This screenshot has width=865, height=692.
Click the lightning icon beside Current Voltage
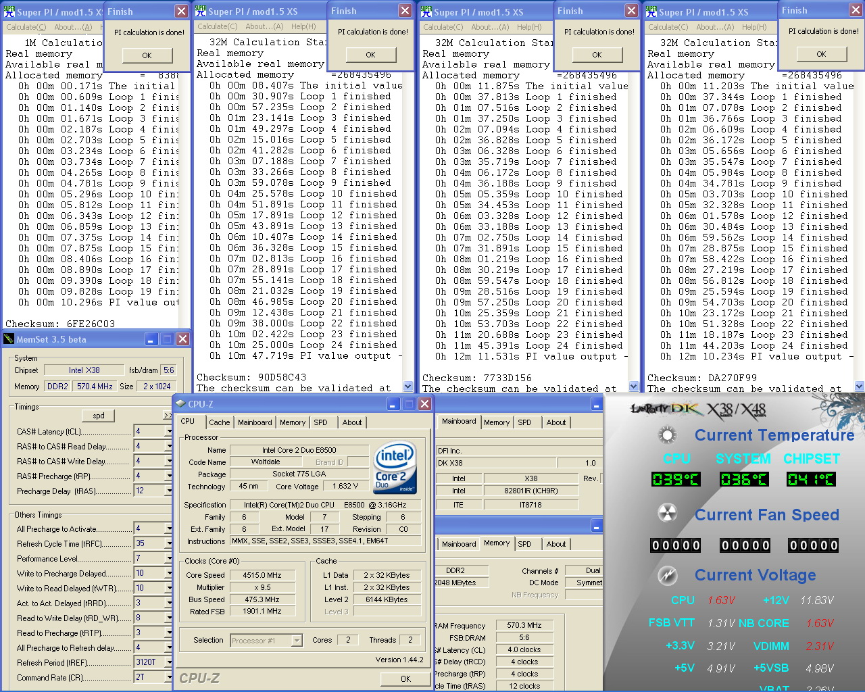coord(668,575)
